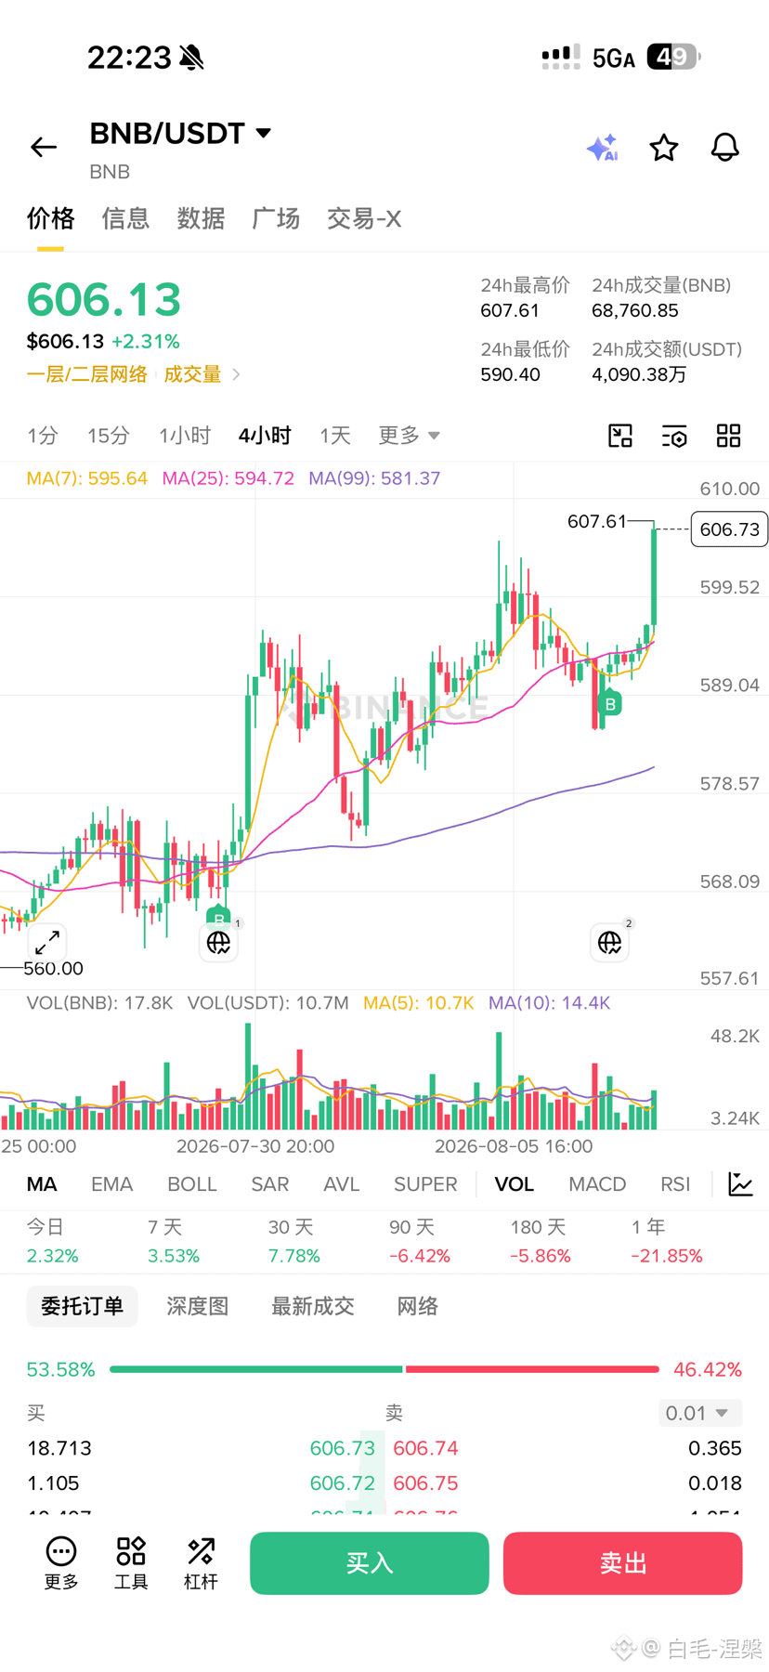The width and height of the screenshot is (769, 1672).
Task: Switch to the 交易-X tab
Action: coord(364,218)
